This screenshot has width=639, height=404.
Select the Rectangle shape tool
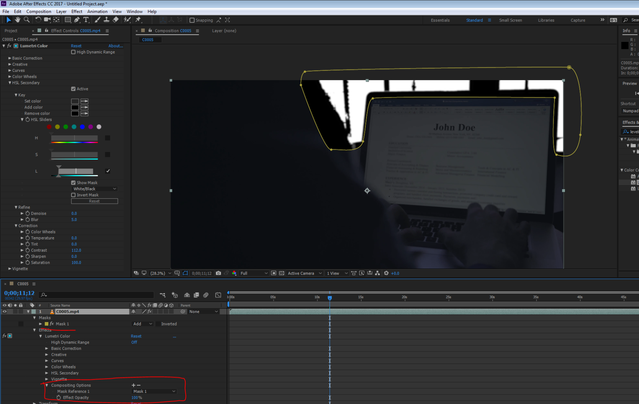click(68, 20)
